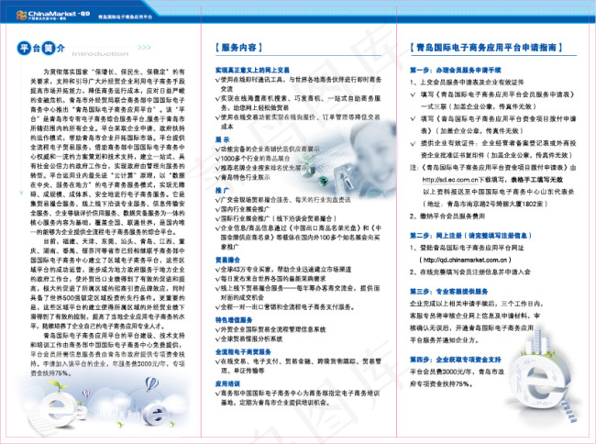The width and height of the screenshot is (596, 444).
Task: Click the striped hot-air balloon graphic
Action: 151,383
